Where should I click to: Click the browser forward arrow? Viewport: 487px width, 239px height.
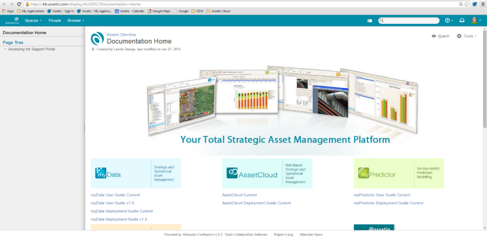pyautogui.click(x=12, y=4)
